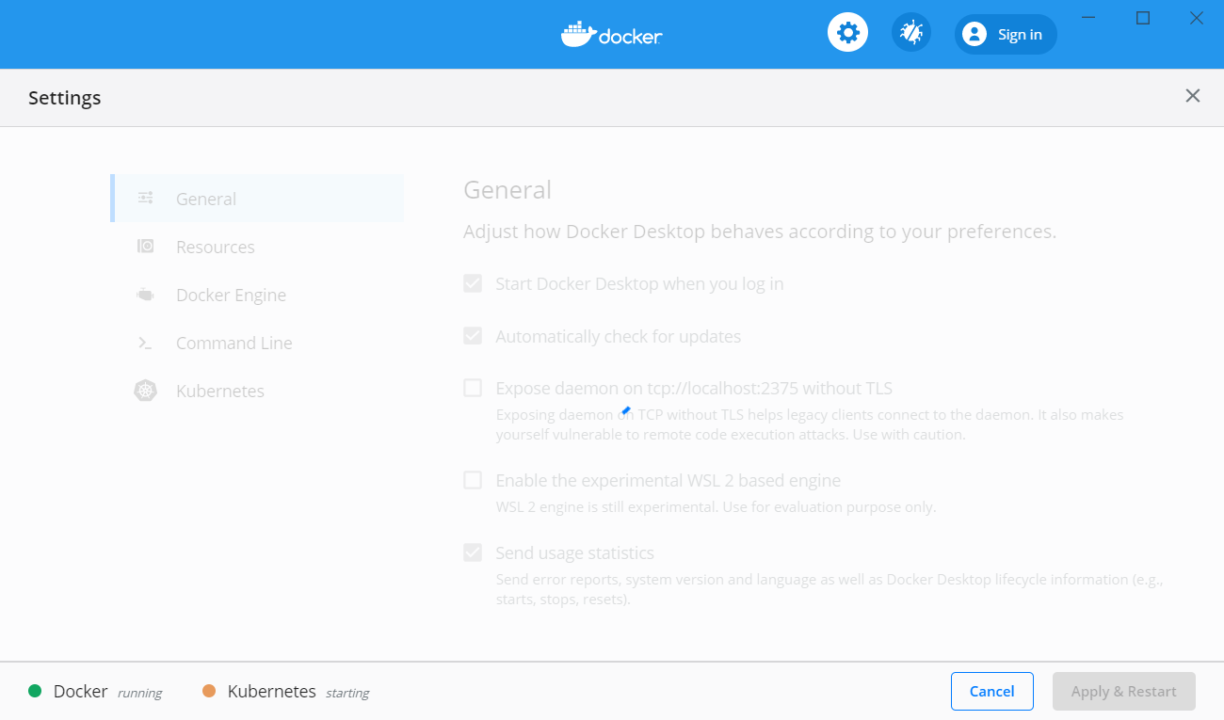
Task: Click the Sign in button
Action: coord(1006,33)
